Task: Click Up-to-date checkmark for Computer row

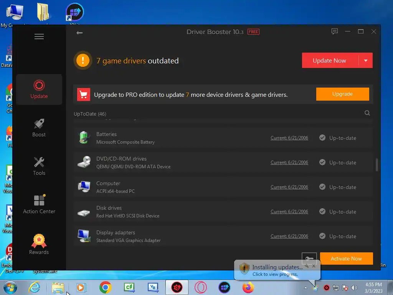Action: (x=322, y=187)
